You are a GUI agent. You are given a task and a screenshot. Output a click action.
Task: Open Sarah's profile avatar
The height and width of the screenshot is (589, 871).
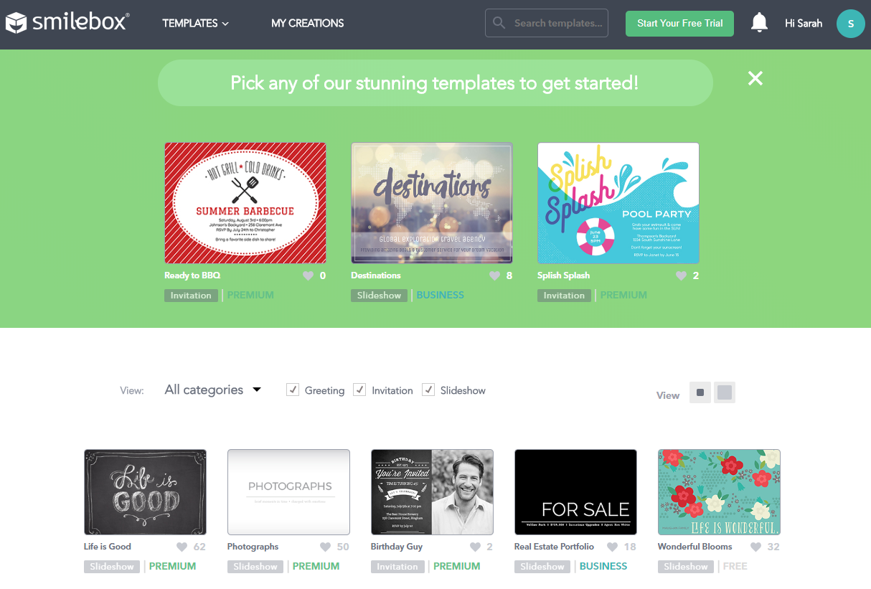(851, 24)
